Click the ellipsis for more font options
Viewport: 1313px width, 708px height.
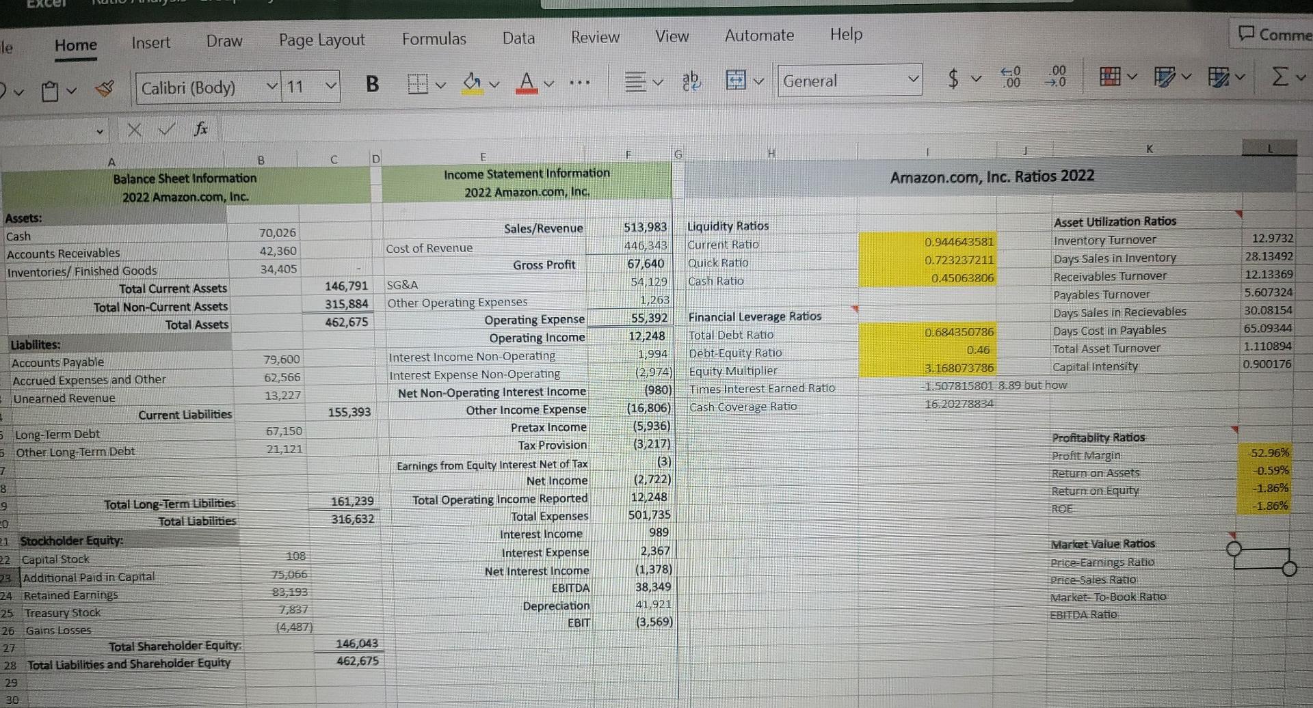point(579,83)
